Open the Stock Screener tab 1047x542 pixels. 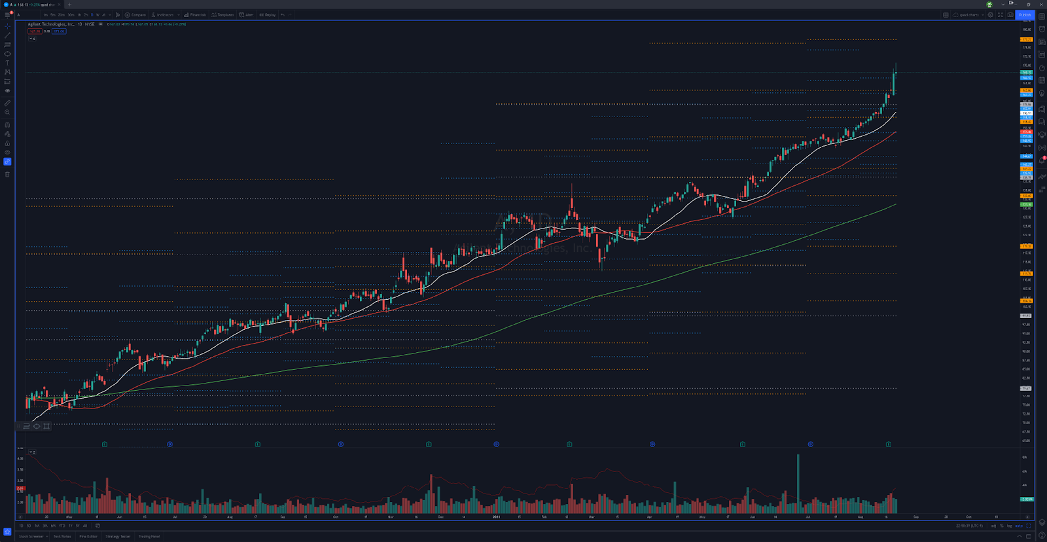coord(31,537)
